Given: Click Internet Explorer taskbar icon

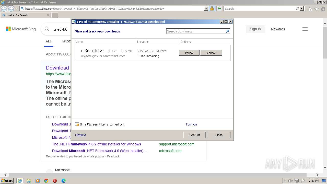Looking at the screenshot, I should (x=20, y=181).
